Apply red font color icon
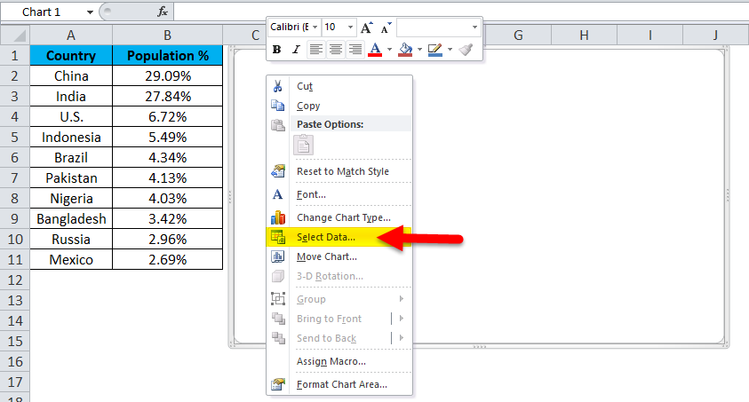 click(x=375, y=49)
